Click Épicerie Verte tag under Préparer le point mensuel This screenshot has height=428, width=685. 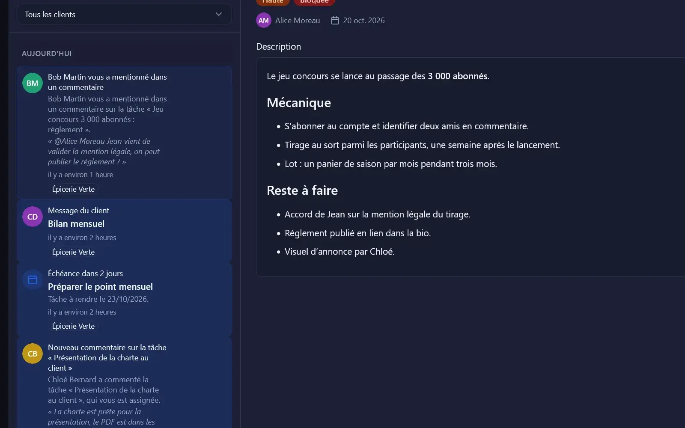tap(73, 326)
